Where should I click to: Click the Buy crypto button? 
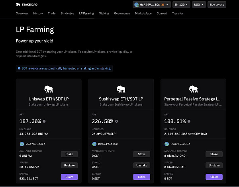217,4
